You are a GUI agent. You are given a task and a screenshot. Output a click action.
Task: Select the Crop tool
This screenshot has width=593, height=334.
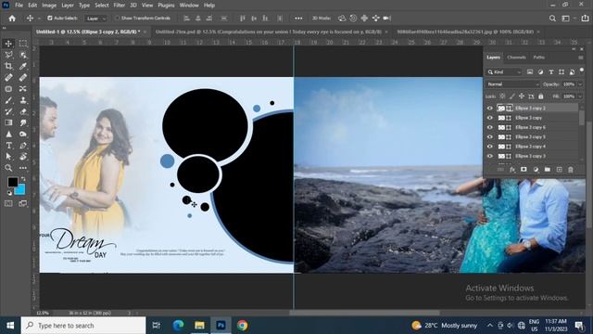[x=8, y=66]
